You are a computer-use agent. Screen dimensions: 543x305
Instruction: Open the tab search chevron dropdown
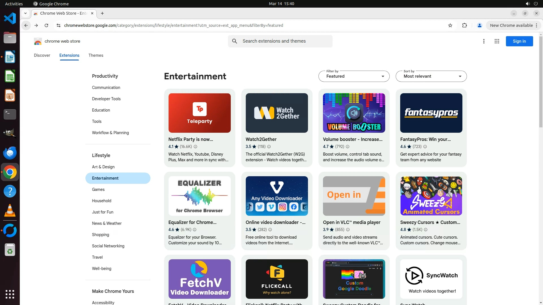(x=25, y=13)
